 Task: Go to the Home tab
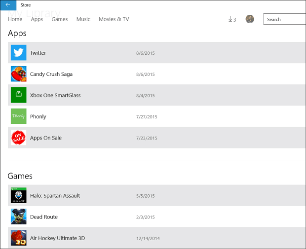pos(15,19)
